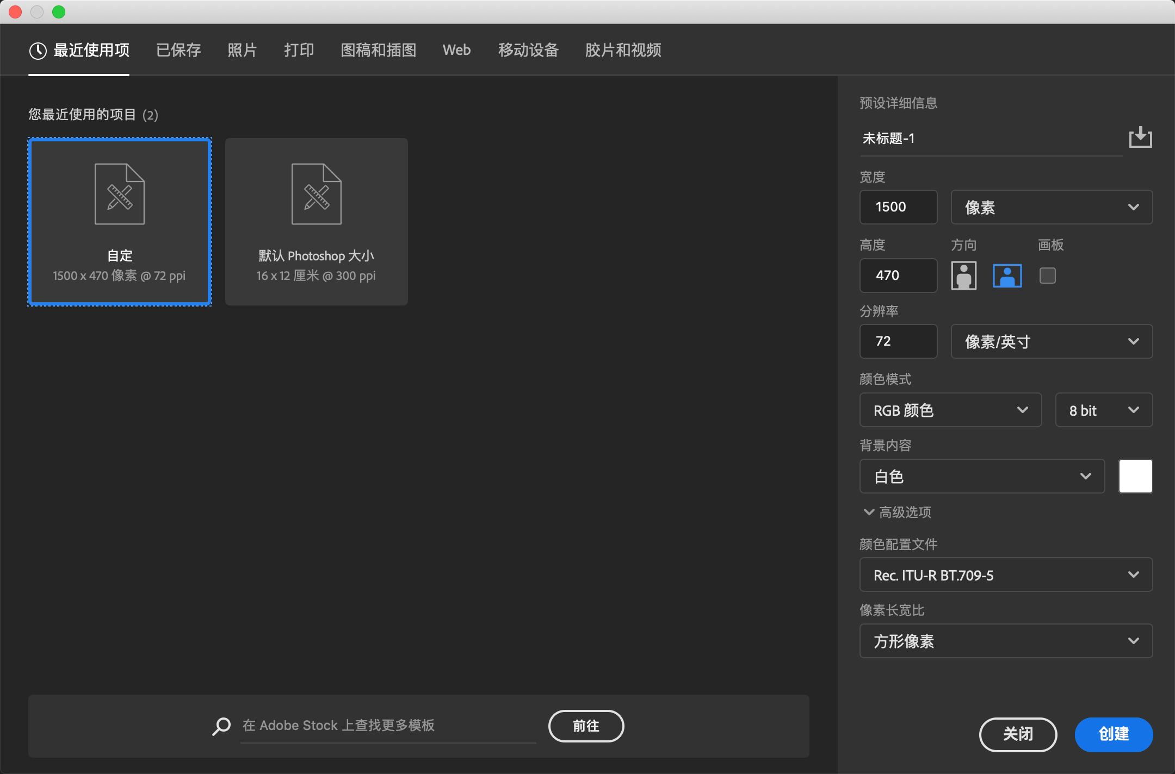Click the width input field

pyautogui.click(x=898, y=207)
